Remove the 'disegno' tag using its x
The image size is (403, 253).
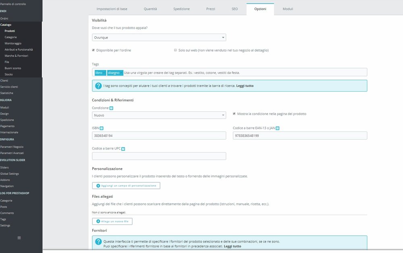[121, 73]
